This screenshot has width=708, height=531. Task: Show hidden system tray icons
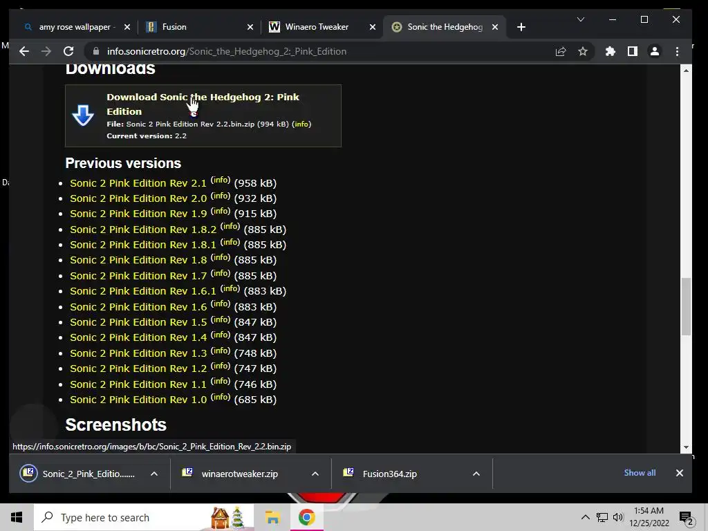[585, 517]
